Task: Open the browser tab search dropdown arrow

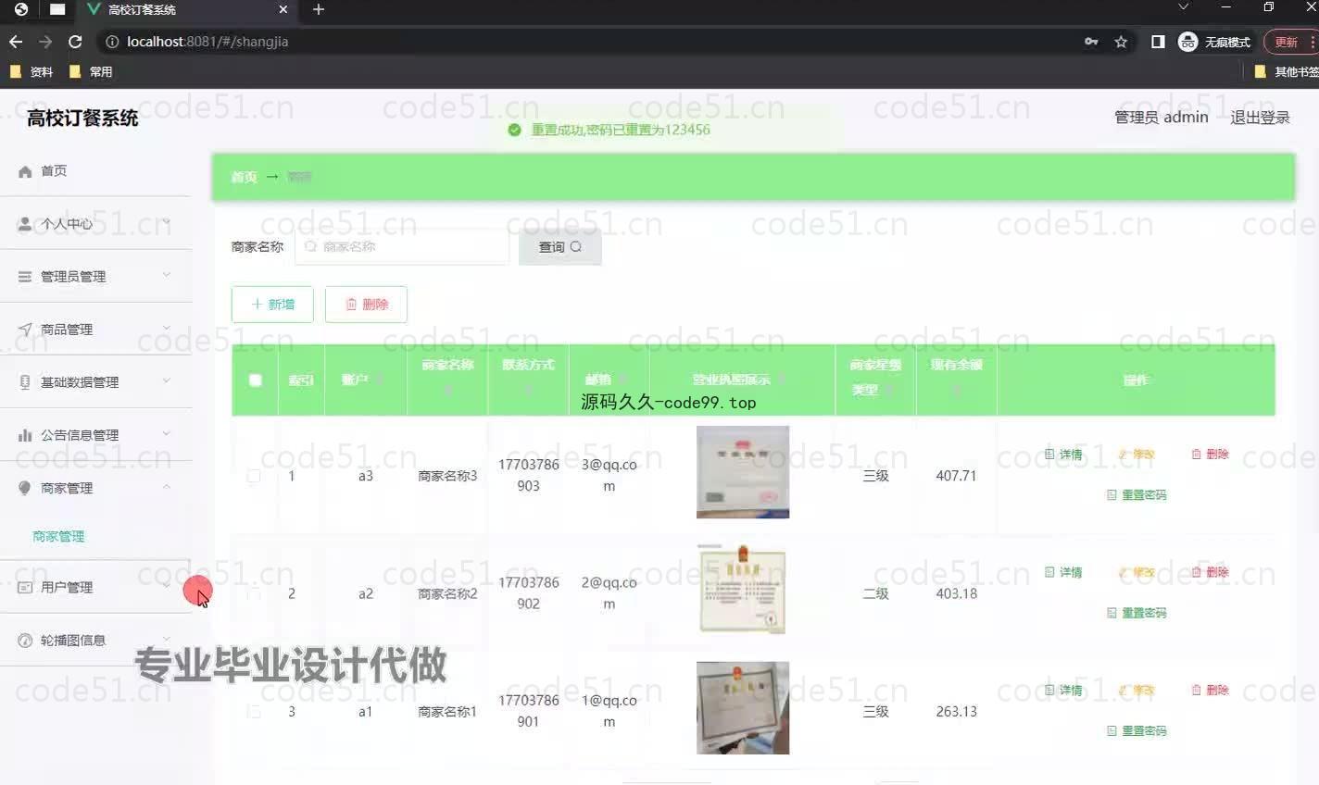Action: click(1183, 7)
